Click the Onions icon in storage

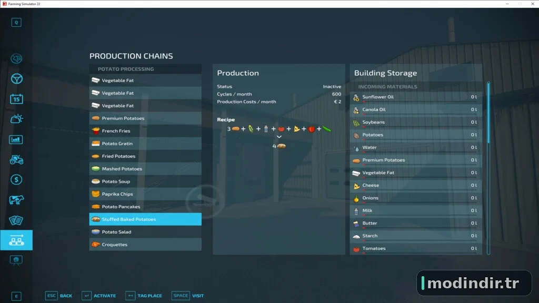(356, 198)
